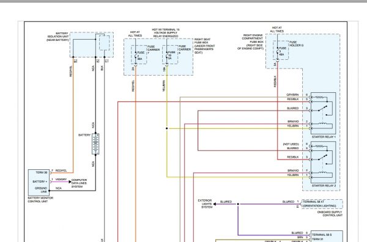The height and width of the screenshot is (242, 367).
Task: Click the Battery Isolation Unit label
Action: click(x=58, y=37)
